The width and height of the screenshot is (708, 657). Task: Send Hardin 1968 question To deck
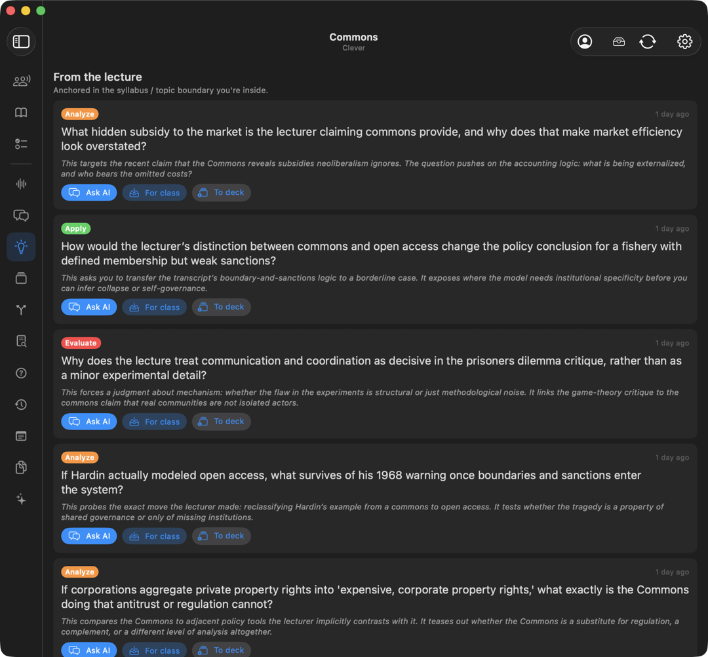[222, 536]
